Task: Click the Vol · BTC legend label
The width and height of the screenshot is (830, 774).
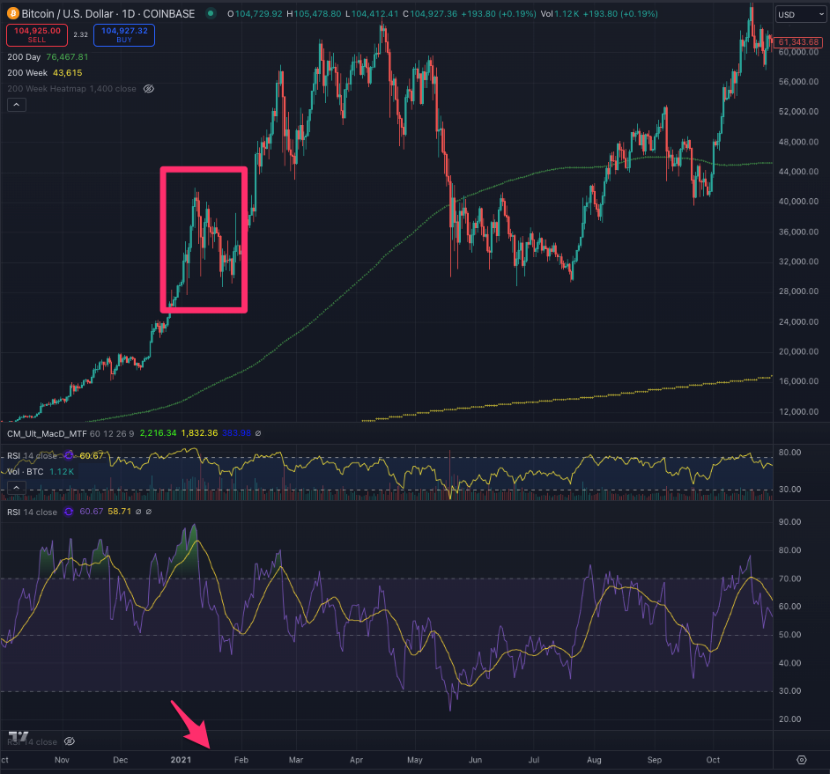Action: click(26, 471)
